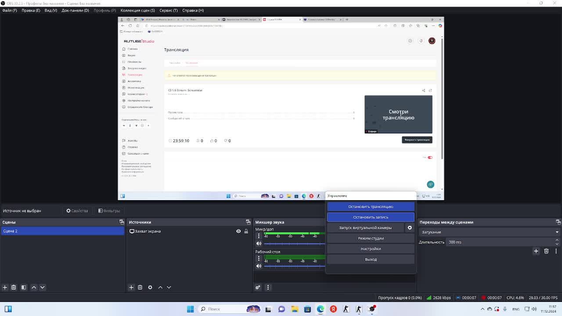Start virtual camera via Запуск виртуальной камеры
The width and height of the screenshot is (562, 316).
pyautogui.click(x=365, y=228)
